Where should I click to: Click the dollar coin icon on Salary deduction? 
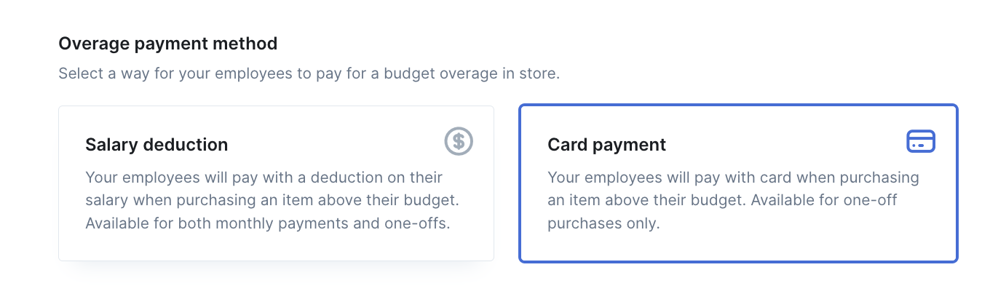pos(459,141)
